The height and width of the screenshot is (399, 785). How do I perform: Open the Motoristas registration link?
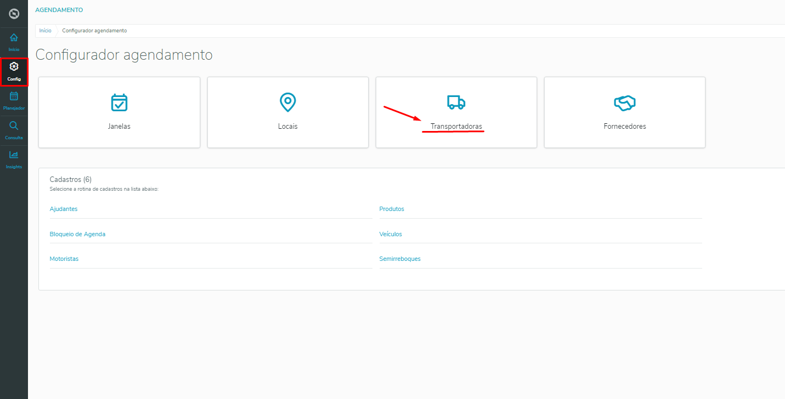[x=64, y=259]
